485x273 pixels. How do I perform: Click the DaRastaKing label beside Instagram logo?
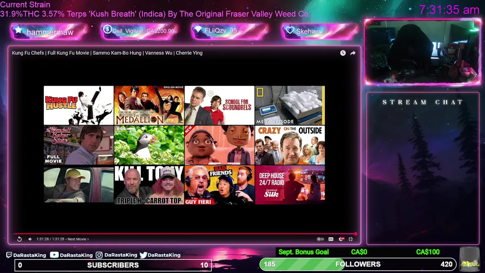[x=120, y=255]
